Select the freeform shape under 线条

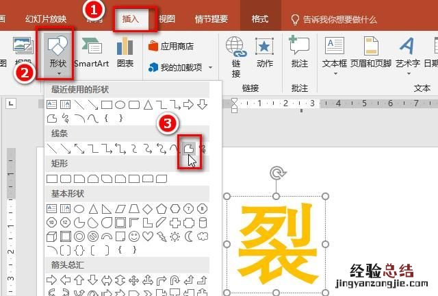[189, 148]
